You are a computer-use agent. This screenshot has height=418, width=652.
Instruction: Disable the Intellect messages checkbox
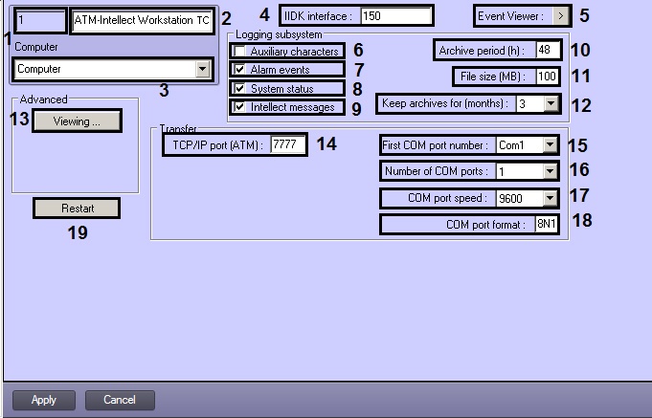tap(240, 107)
